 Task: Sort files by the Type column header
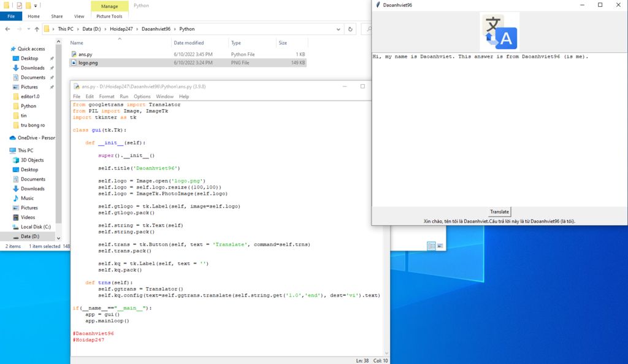pos(236,43)
